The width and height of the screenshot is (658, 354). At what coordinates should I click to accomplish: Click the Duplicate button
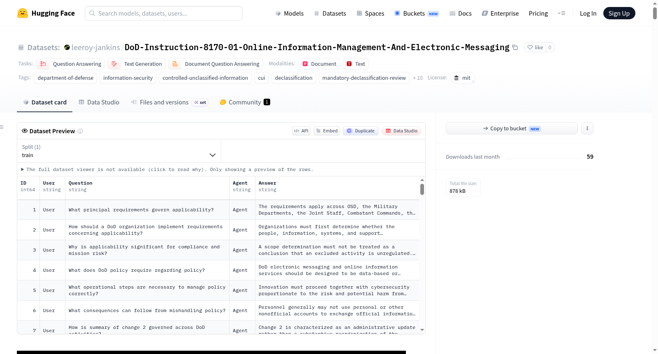361,131
